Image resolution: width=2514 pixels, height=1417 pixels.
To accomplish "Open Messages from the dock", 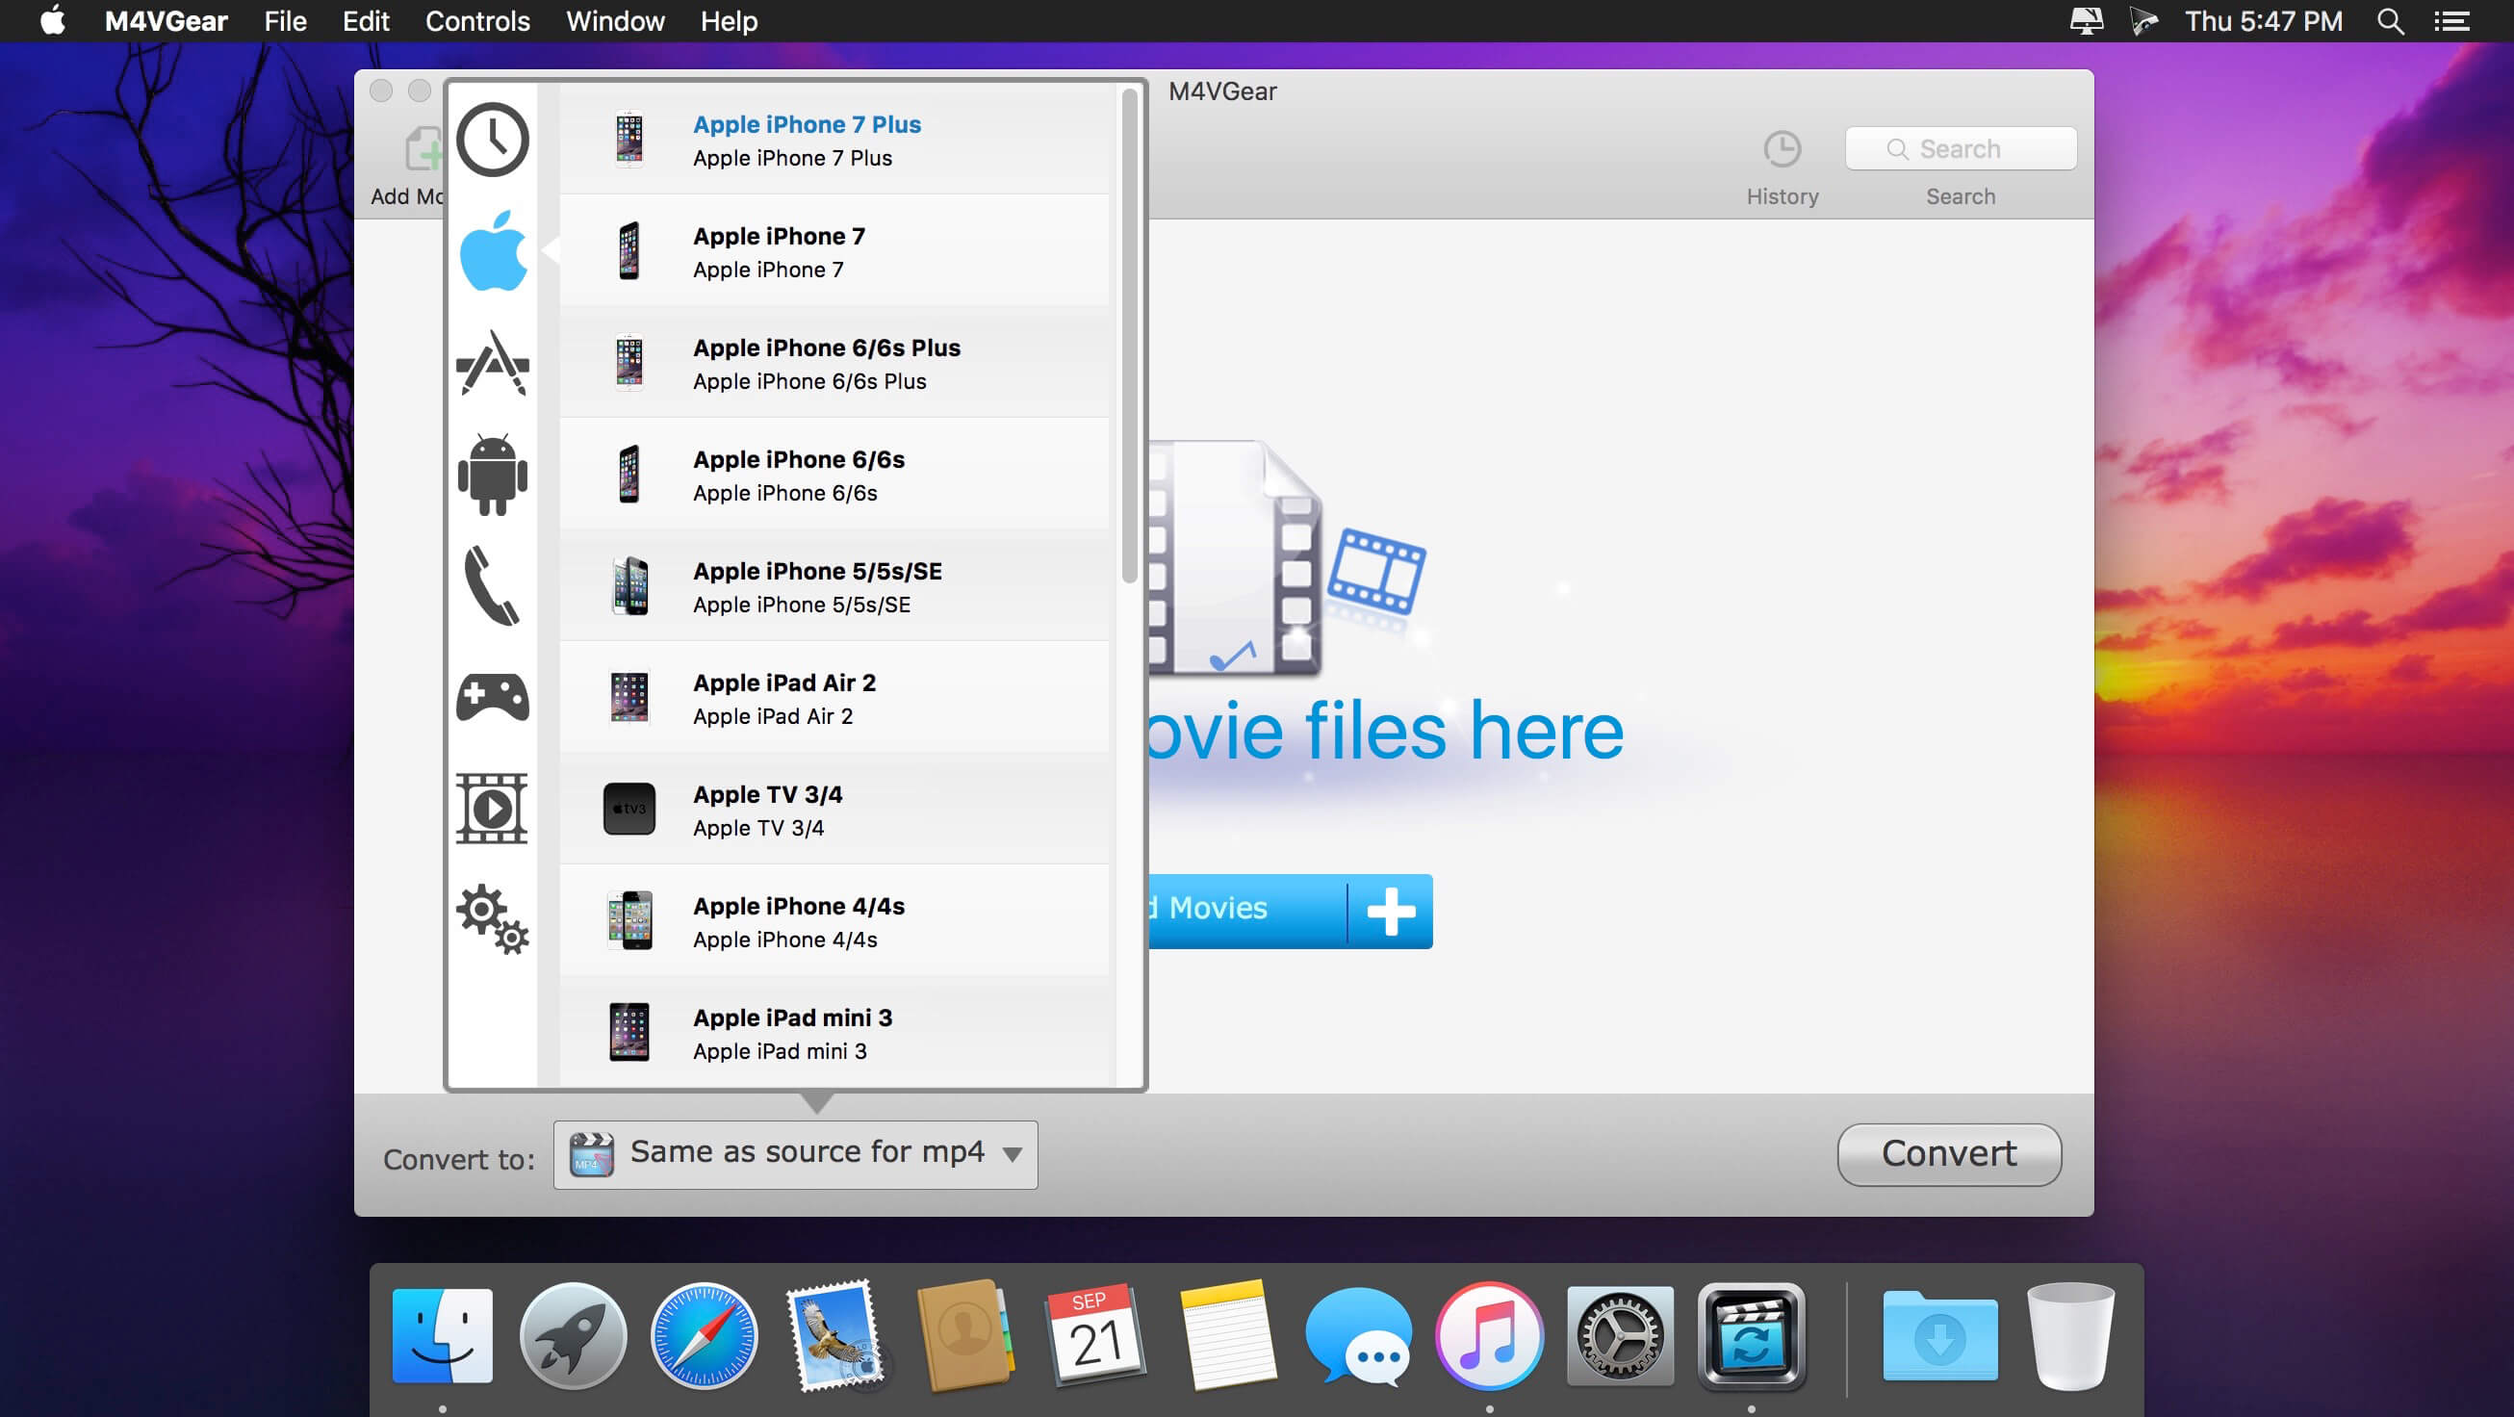I will point(1358,1336).
